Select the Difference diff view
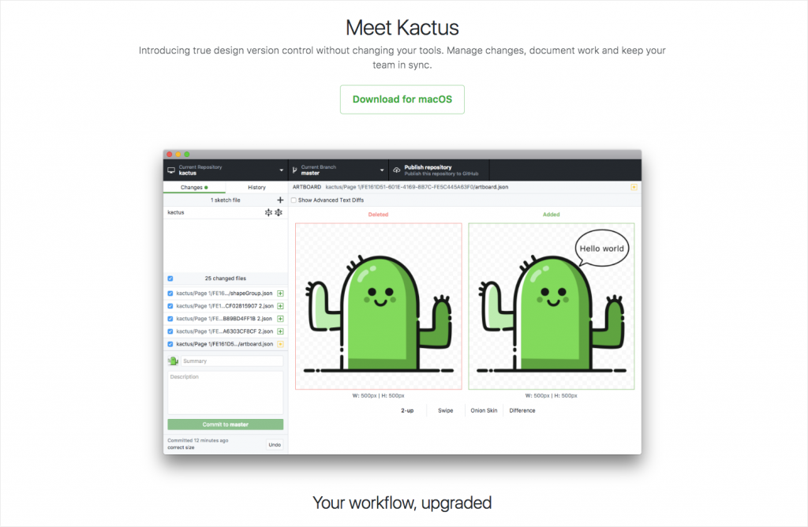Screen dimensions: 808x527 522,410
